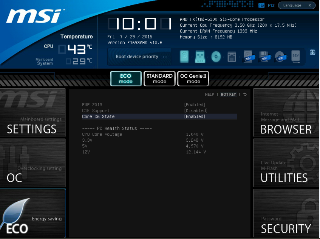
Task: Click the 10:01 clock display
Action: (x=140, y=24)
